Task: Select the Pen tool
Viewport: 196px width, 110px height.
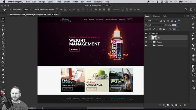Action: 3,54
